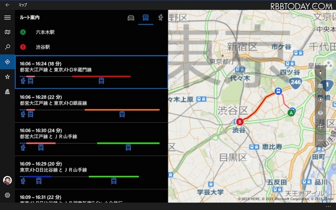Click the ルート案内 panel heading
Screen dimensions: 336x210
tap(29, 17)
